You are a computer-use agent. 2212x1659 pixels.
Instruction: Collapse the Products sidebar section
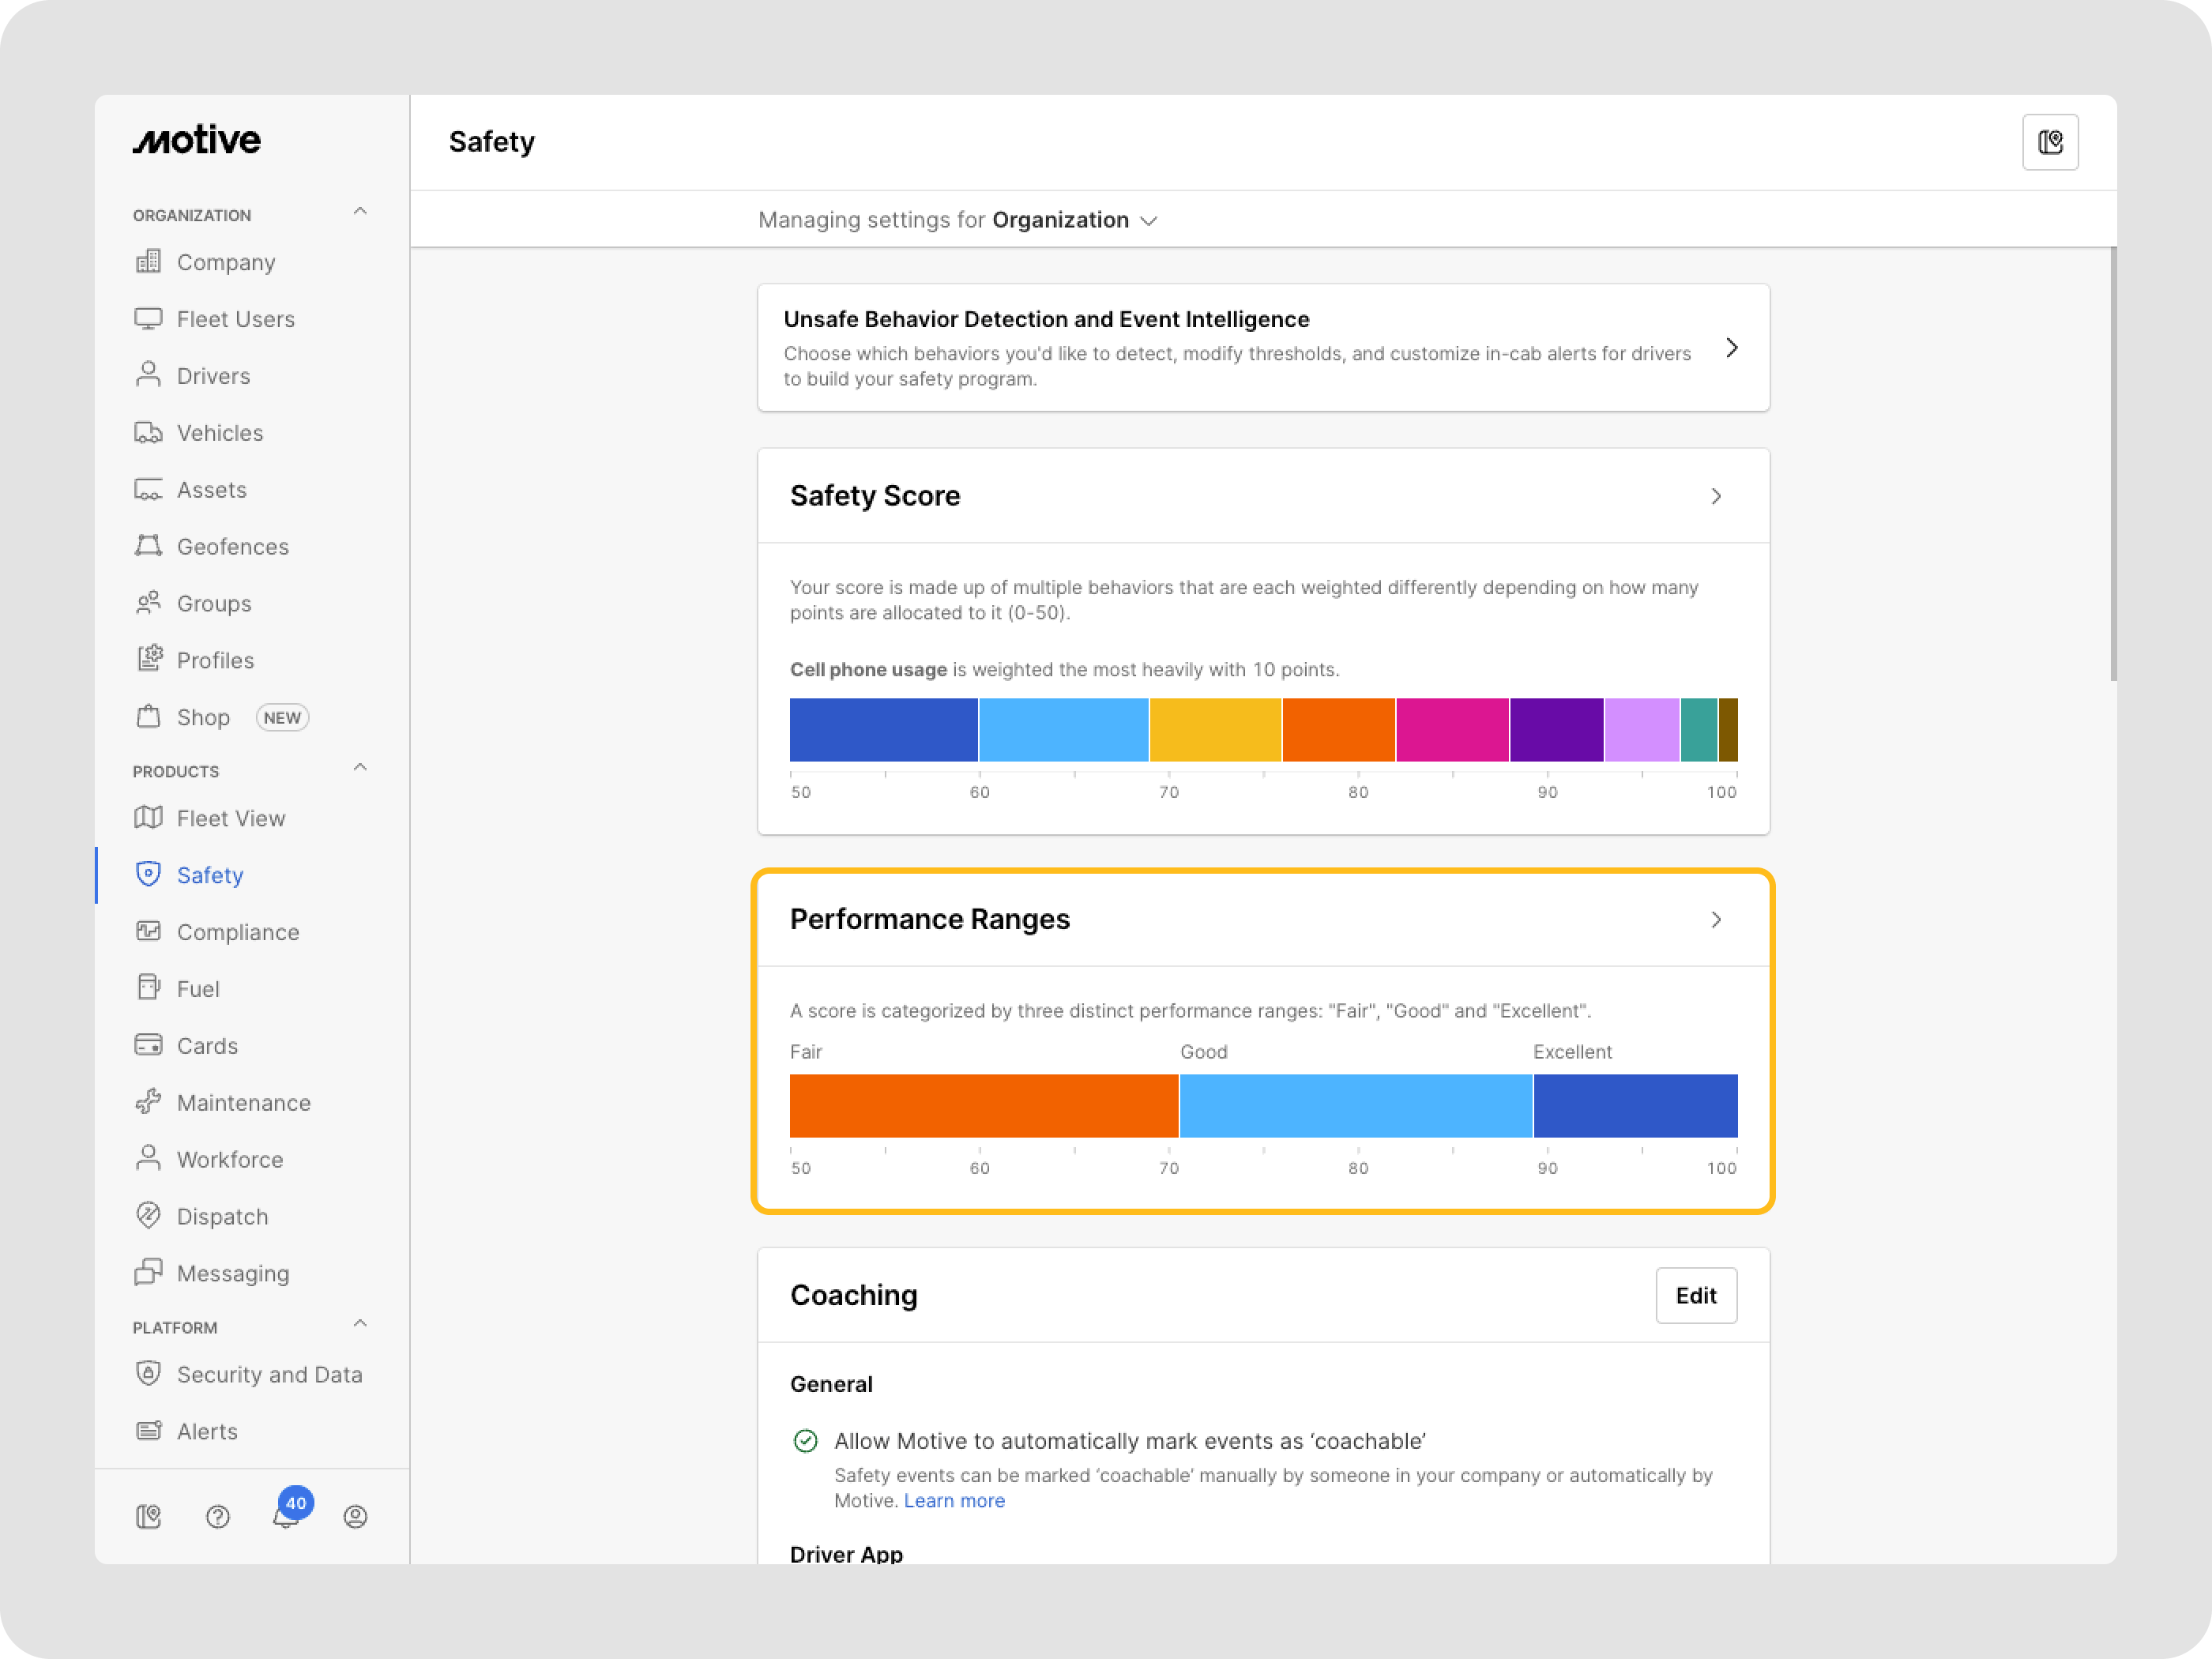tap(360, 768)
